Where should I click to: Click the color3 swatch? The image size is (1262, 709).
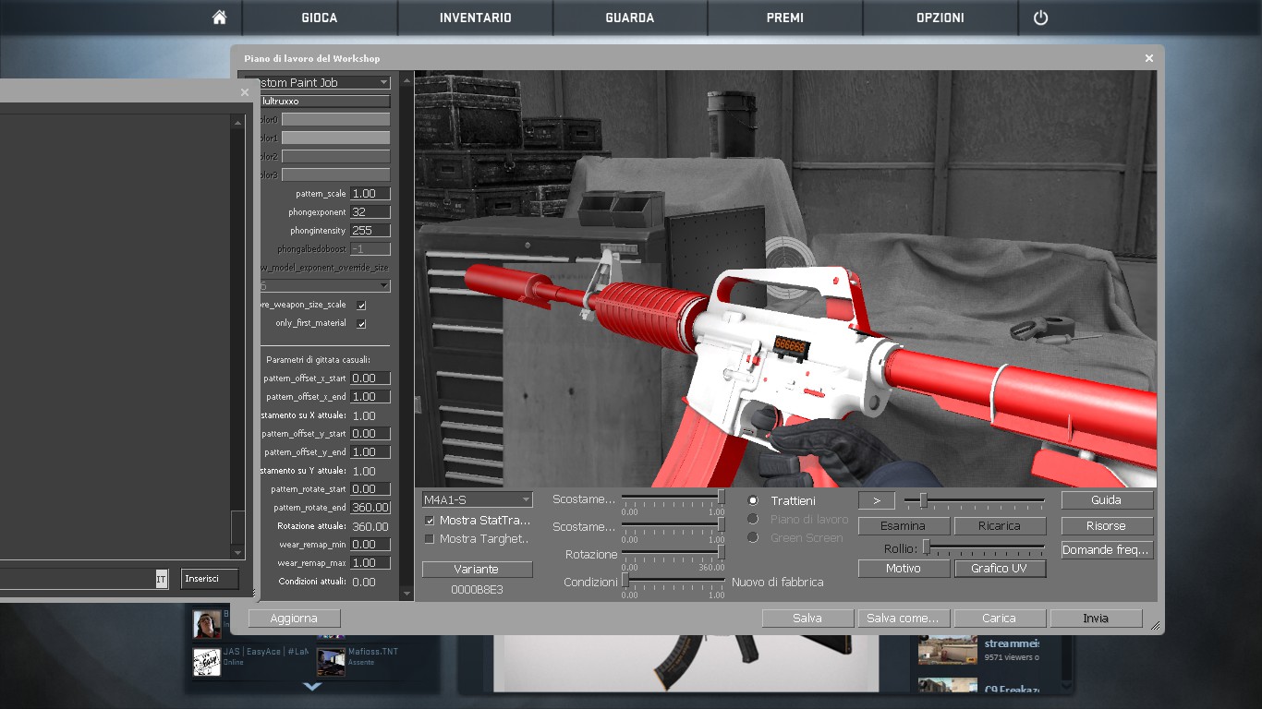click(x=335, y=174)
